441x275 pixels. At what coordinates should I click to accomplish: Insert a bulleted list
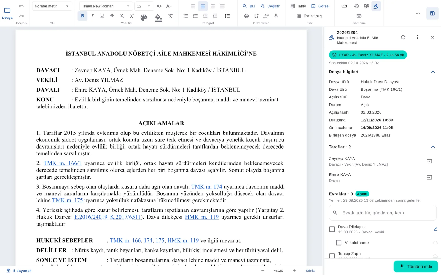coord(185,16)
